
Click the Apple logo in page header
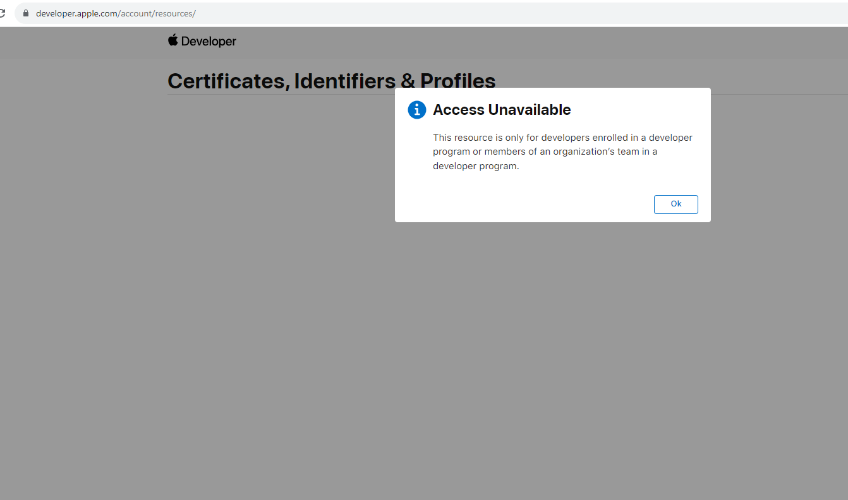click(x=173, y=40)
